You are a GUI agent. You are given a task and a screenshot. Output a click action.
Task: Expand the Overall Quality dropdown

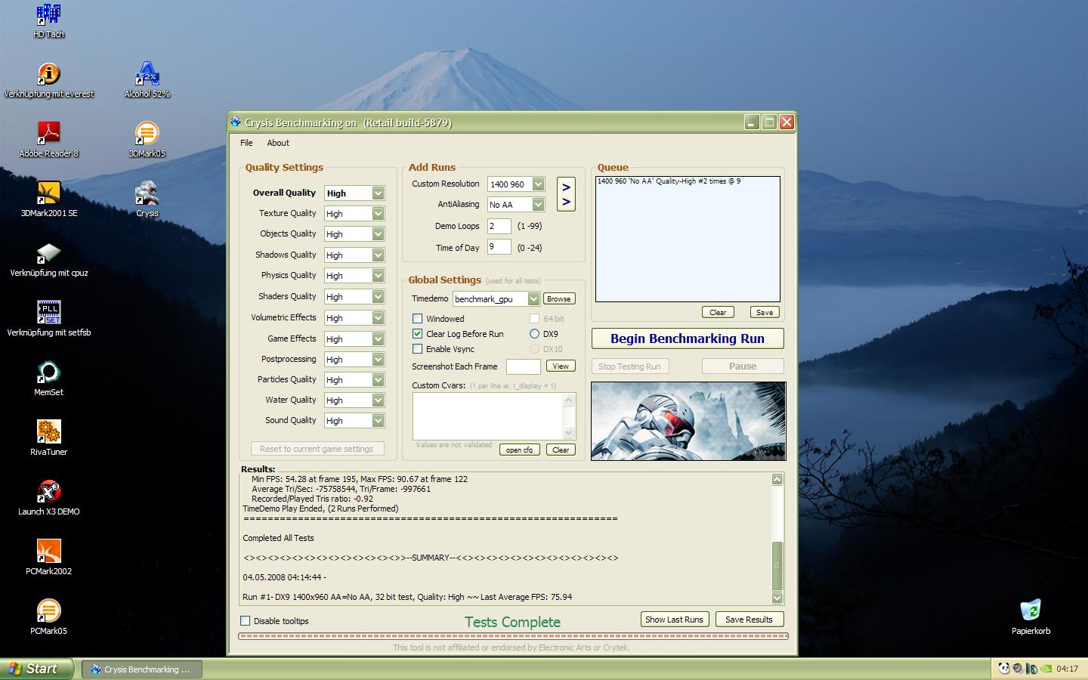(x=378, y=193)
